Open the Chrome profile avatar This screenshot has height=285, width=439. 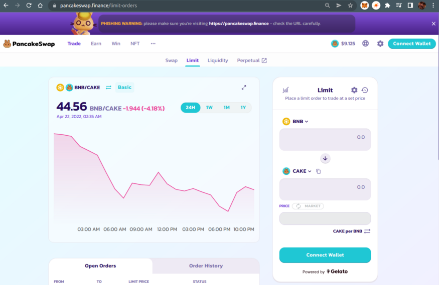coord(422,6)
